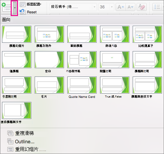
Task: Select the 標題幻燈片 layout thumbnail
Action: [x=17, y=34]
